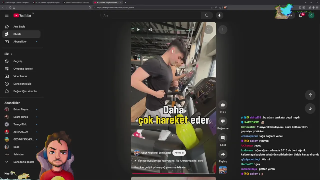Viewport: 320px width, 180px height.
Task: Open the notifications bell
Action: (x=301, y=15)
